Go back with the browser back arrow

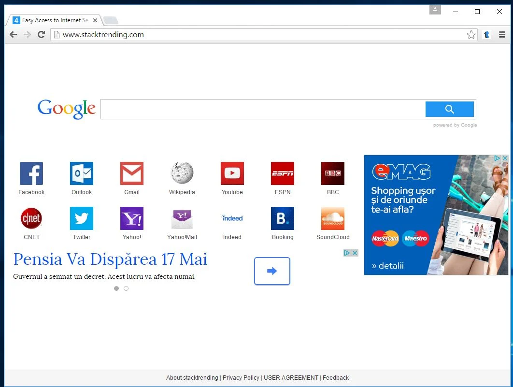(x=13, y=35)
